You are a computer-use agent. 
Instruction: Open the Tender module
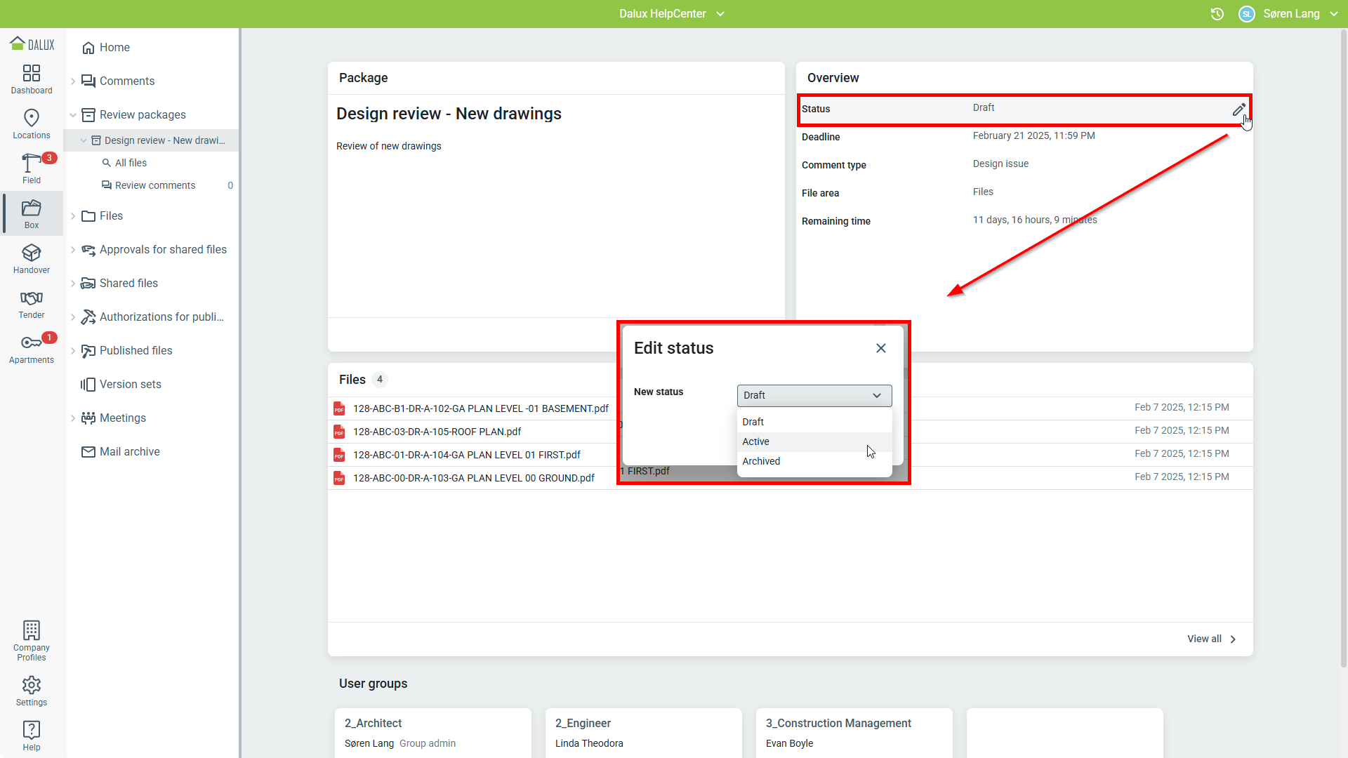pyautogui.click(x=32, y=303)
